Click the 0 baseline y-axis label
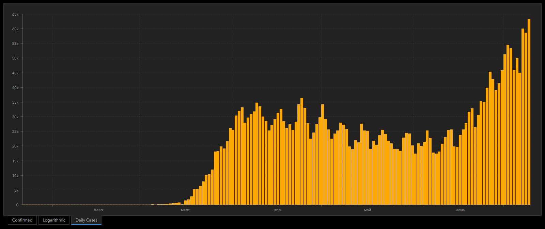545x229 pixels. pos(17,205)
